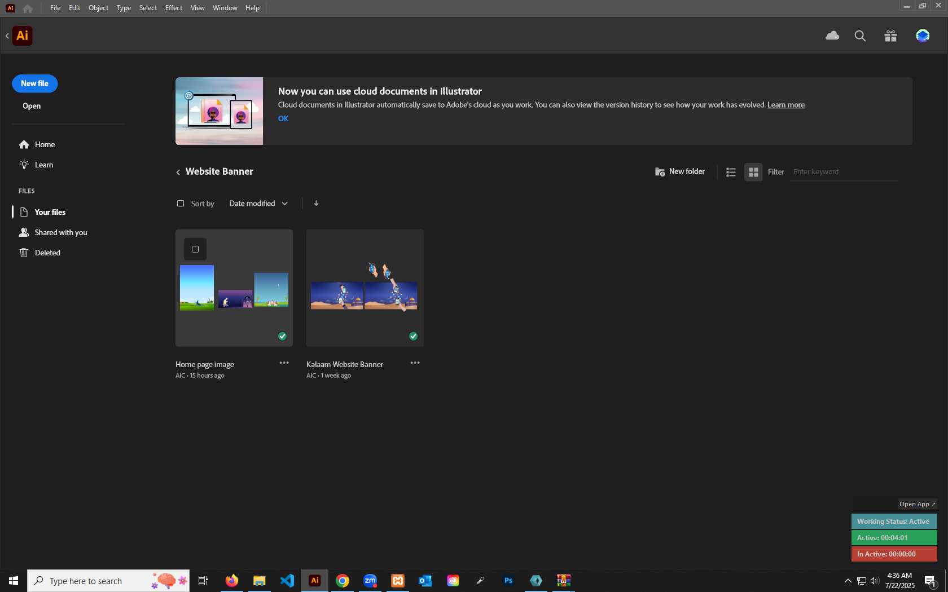
Task: Open the Home page image thumbnail
Action: [x=234, y=288]
